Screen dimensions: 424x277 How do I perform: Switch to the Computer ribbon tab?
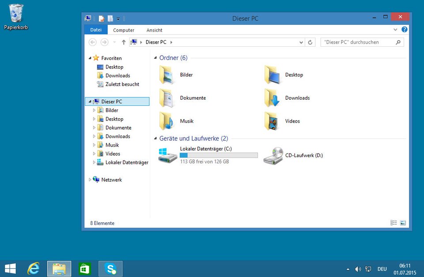click(123, 30)
